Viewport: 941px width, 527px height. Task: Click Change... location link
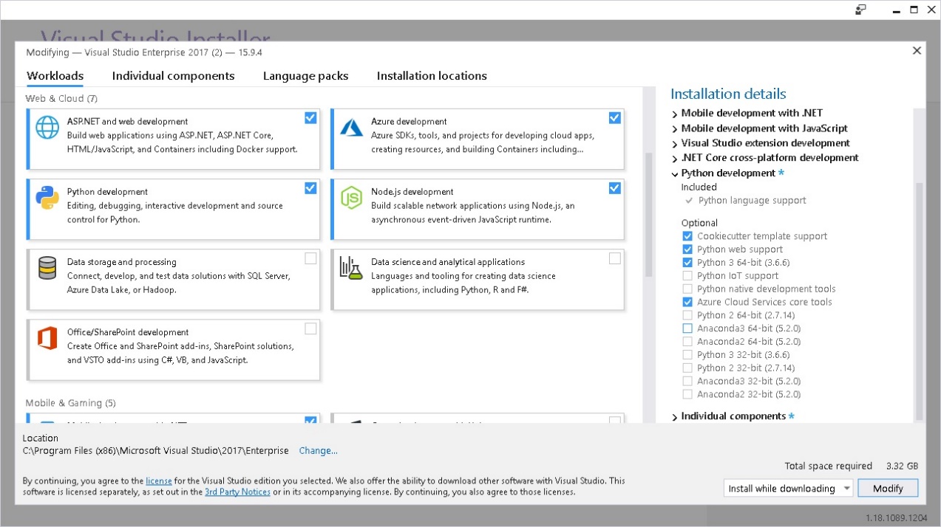(318, 451)
